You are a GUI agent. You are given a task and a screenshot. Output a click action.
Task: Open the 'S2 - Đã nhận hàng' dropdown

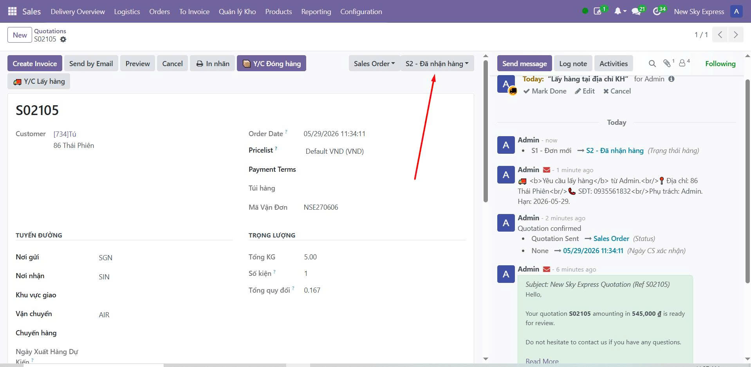437,63
